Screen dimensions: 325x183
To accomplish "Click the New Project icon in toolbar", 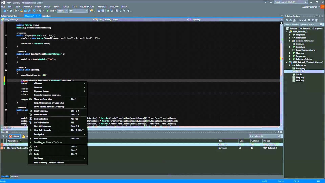I will [16, 11].
